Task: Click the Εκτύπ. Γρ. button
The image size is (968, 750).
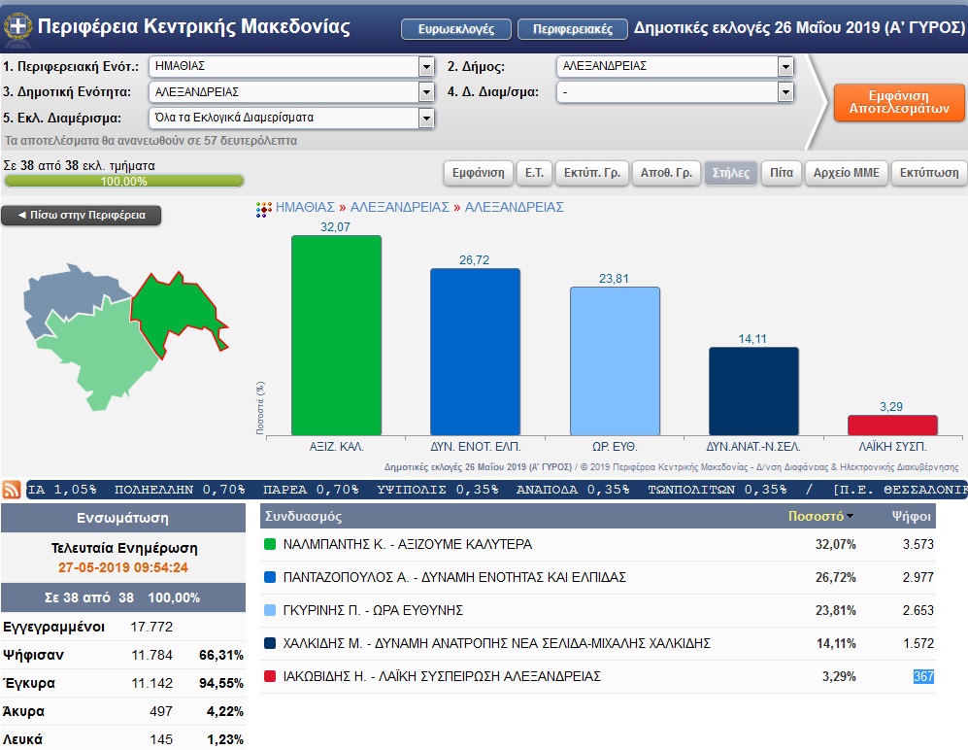Action: click(x=592, y=173)
